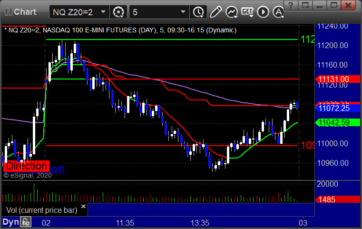Open the time template clock icon
The height and width of the screenshot is (229, 362).
[198, 12]
